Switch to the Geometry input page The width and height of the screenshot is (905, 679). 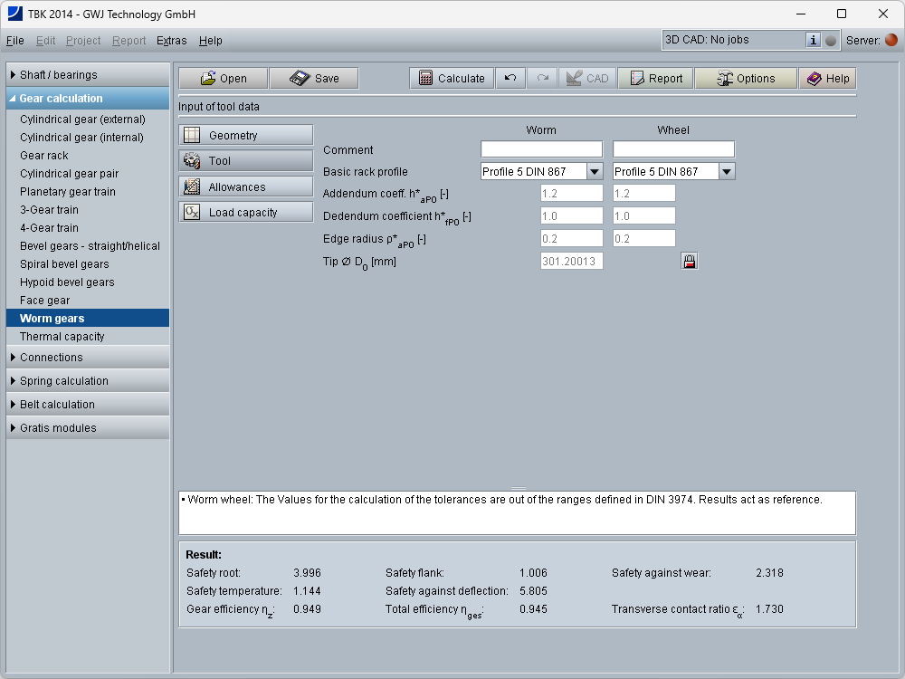pos(246,136)
